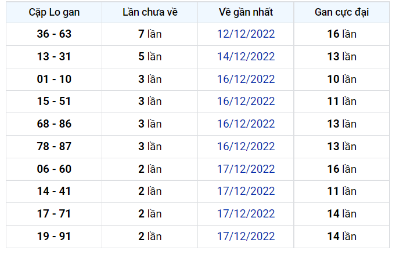Click the 16 lần cell in the 36 - 63 row
396x254 pixels.
341,34
